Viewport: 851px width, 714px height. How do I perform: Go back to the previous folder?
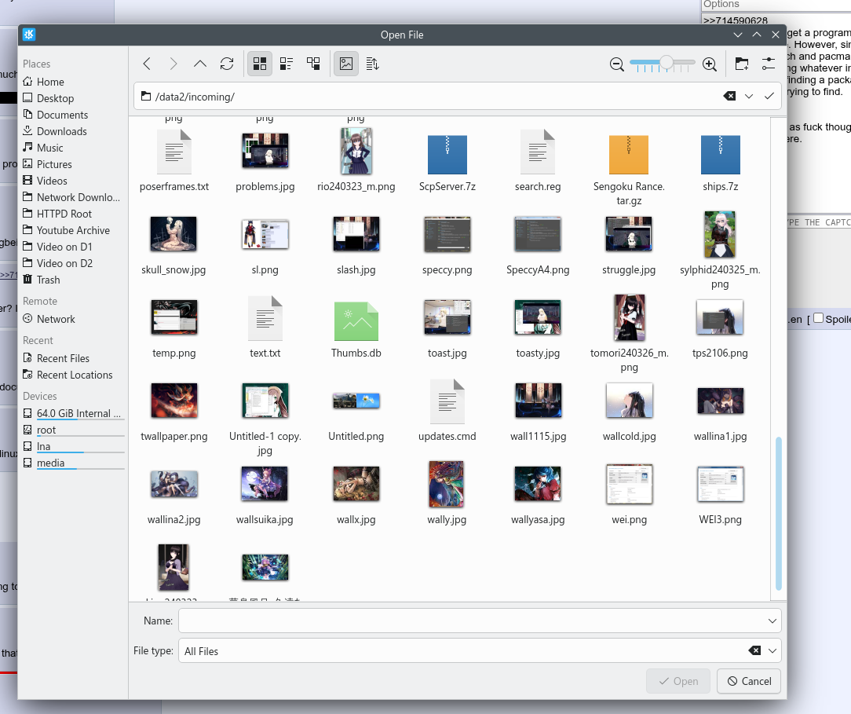[x=147, y=64]
